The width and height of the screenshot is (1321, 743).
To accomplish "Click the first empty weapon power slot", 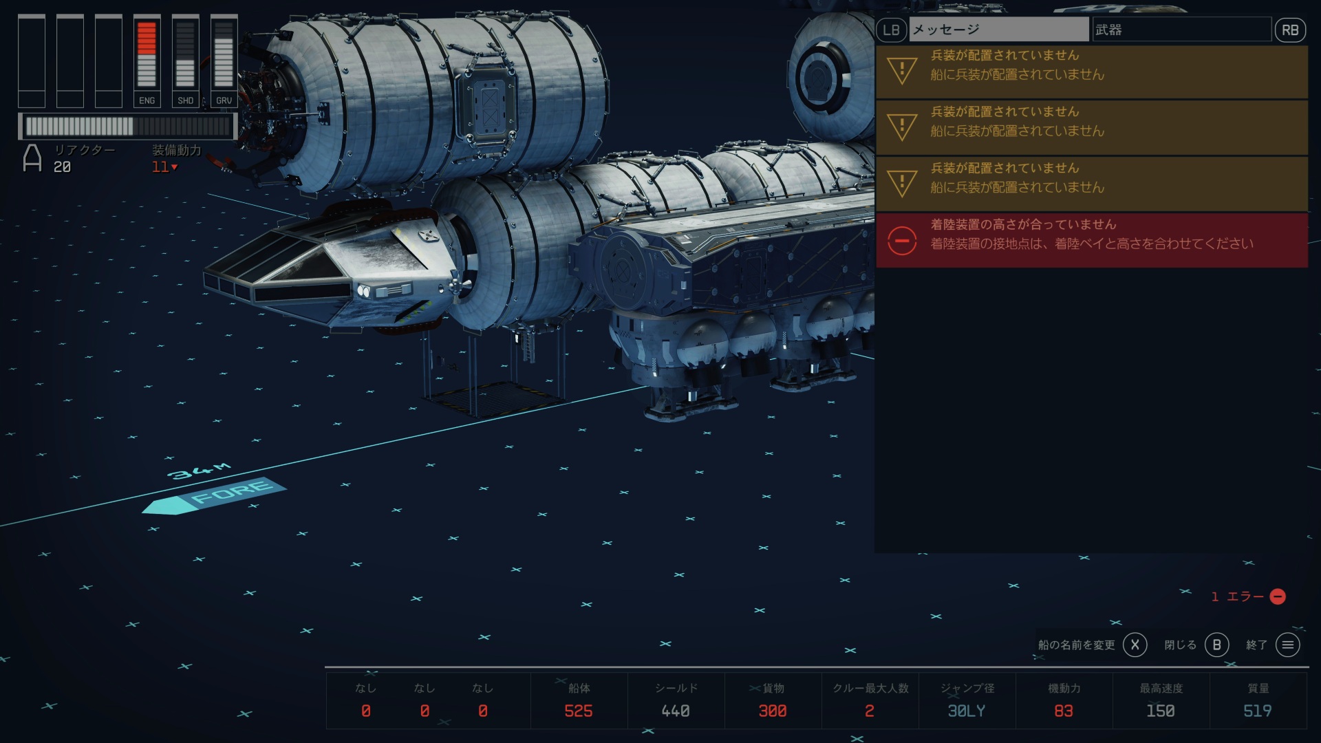I will 32,61.
